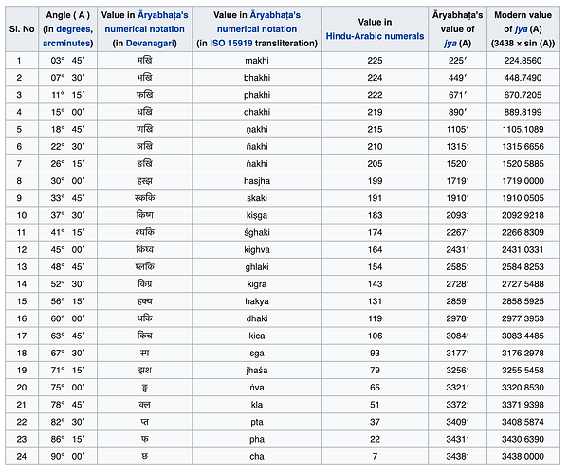569x472 pixels.
Task: Click the 'phakhi' cell
Action: coord(257,95)
